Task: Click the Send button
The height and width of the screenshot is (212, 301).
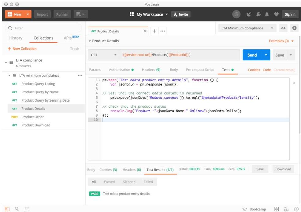Action: tap(252, 55)
